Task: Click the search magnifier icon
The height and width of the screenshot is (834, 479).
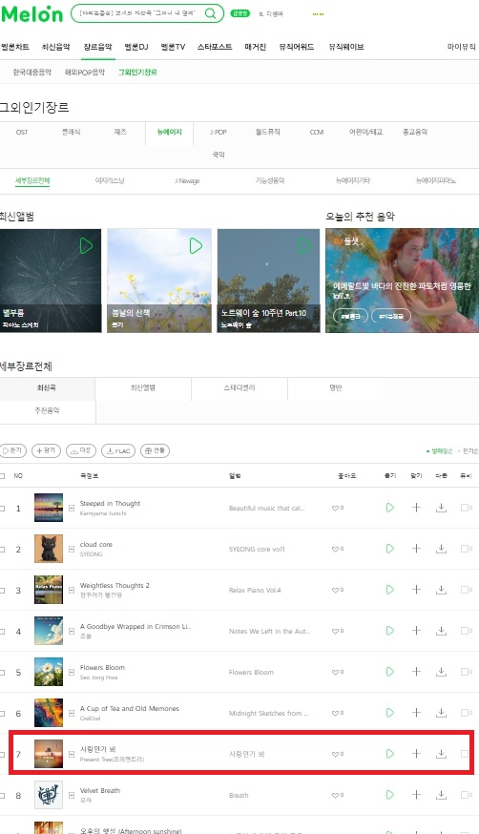Action: [x=211, y=13]
